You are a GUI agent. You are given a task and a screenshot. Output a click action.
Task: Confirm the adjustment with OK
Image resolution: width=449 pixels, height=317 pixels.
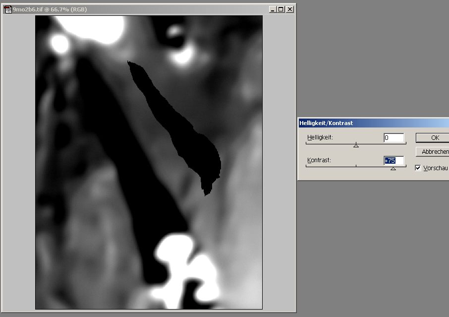coord(434,137)
